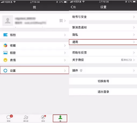Tap the 插件 plugin badge icon
Screen dimensions: 137x123
click(x=81, y=71)
